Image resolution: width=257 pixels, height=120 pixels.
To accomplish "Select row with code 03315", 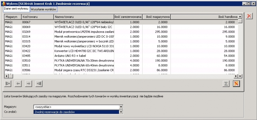I will (x=121, y=41).
